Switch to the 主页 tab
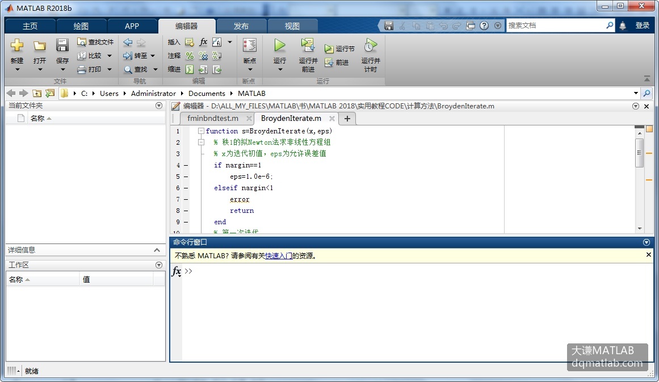Viewport: 659px width, 382px height. tap(30, 26)
